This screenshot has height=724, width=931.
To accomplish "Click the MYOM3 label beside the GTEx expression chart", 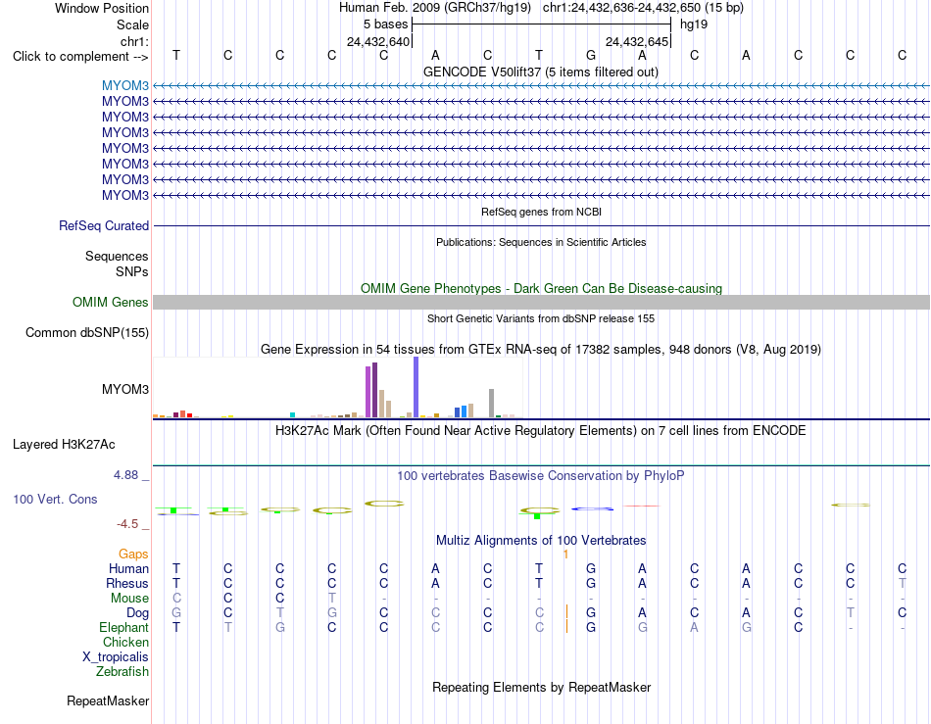I will coord(125,390).
